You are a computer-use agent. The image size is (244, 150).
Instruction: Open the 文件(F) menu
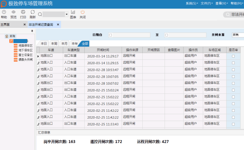point(206,3)
